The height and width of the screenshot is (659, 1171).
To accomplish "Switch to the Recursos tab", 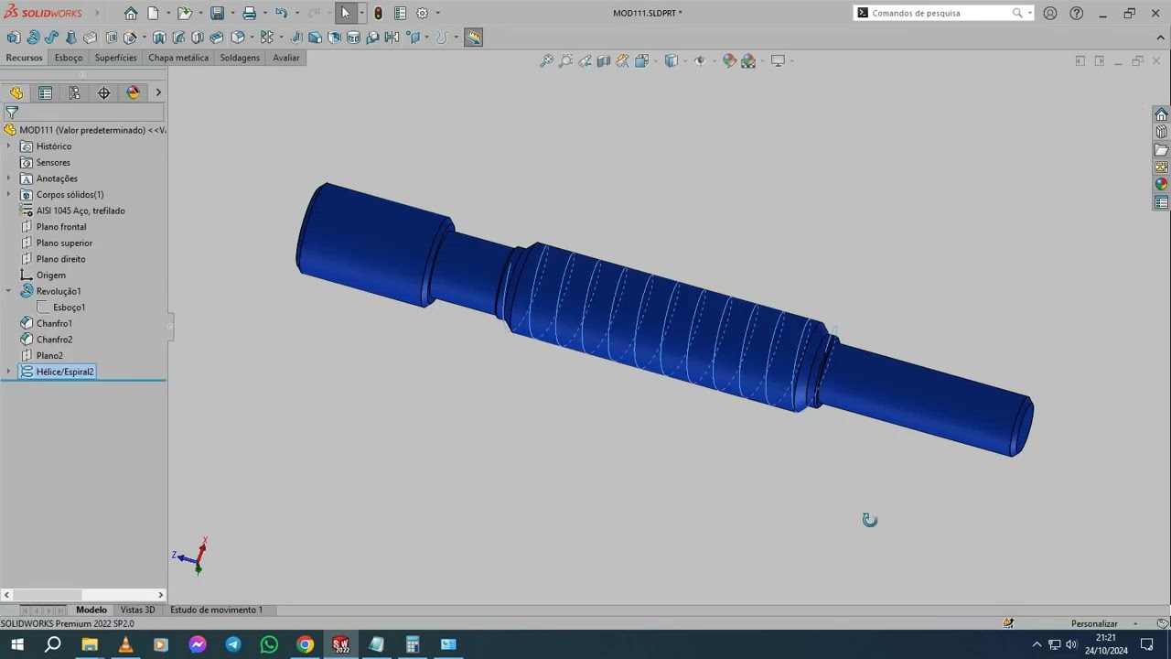I will [24, 58].
